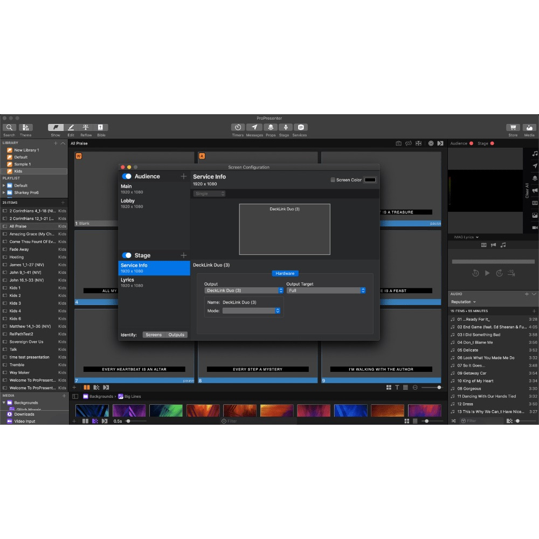Play the 05 Delicate audio track
This screenshot has width=539, height=539.
493,350
